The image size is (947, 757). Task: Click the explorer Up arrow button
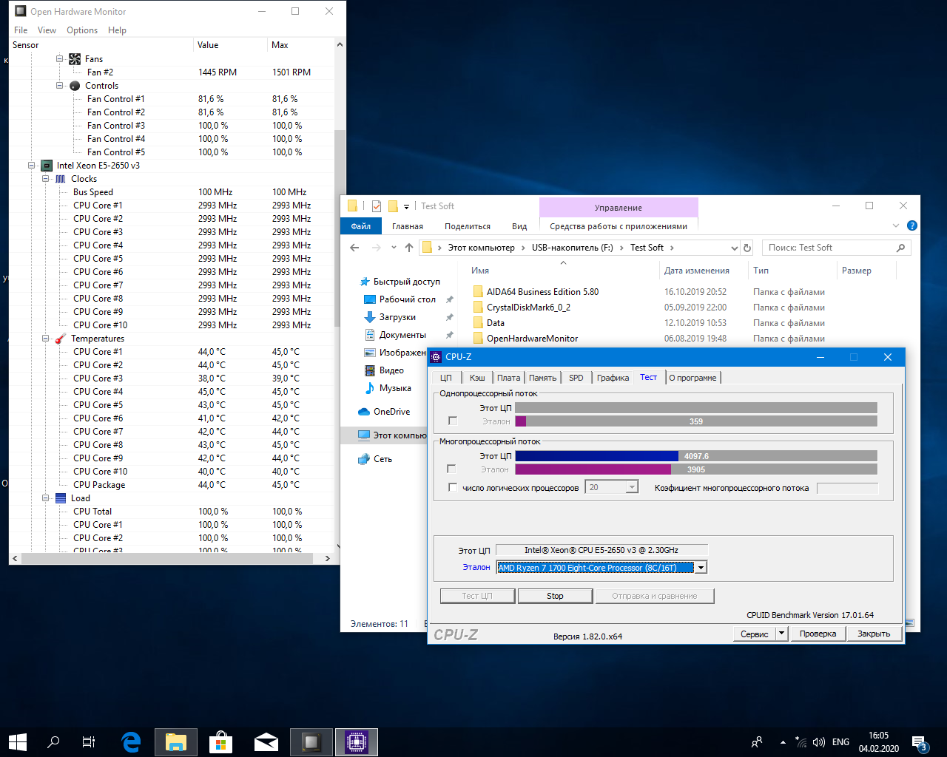coord(409,248)
